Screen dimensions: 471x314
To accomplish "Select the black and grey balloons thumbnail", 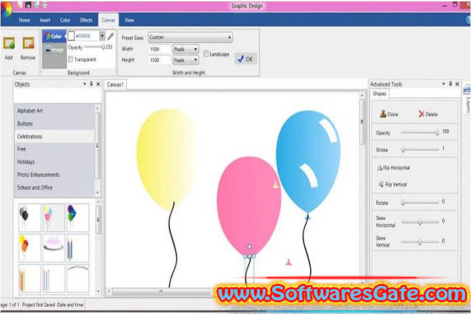I will (x=29, y=218).
